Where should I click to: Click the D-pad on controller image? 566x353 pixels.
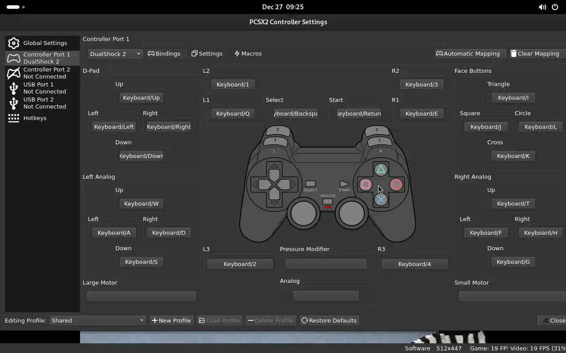point(274,184)
